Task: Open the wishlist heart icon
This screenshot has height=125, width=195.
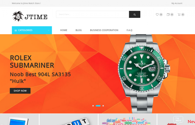Action: click(157, 15)
